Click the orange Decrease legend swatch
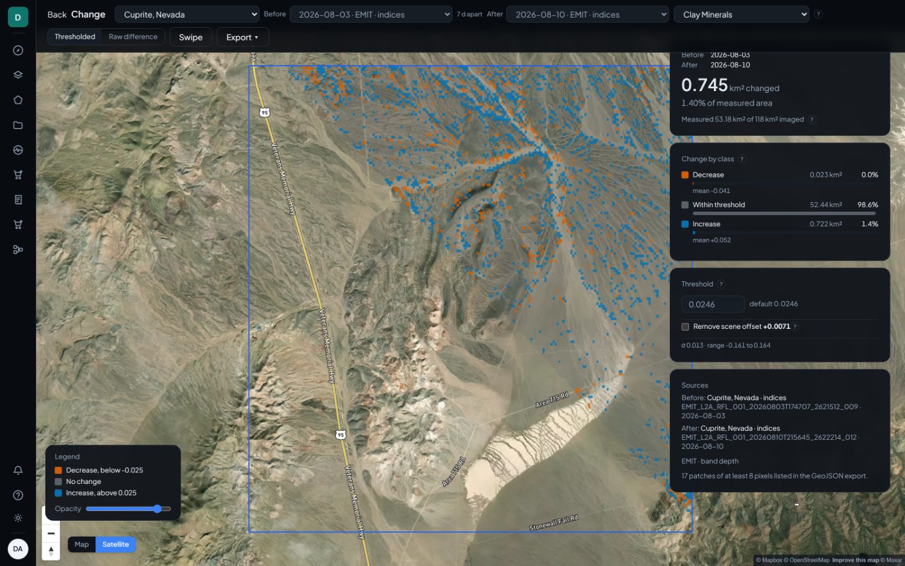Viewport: 905px width, 566px height. click(x=59, y=471)
